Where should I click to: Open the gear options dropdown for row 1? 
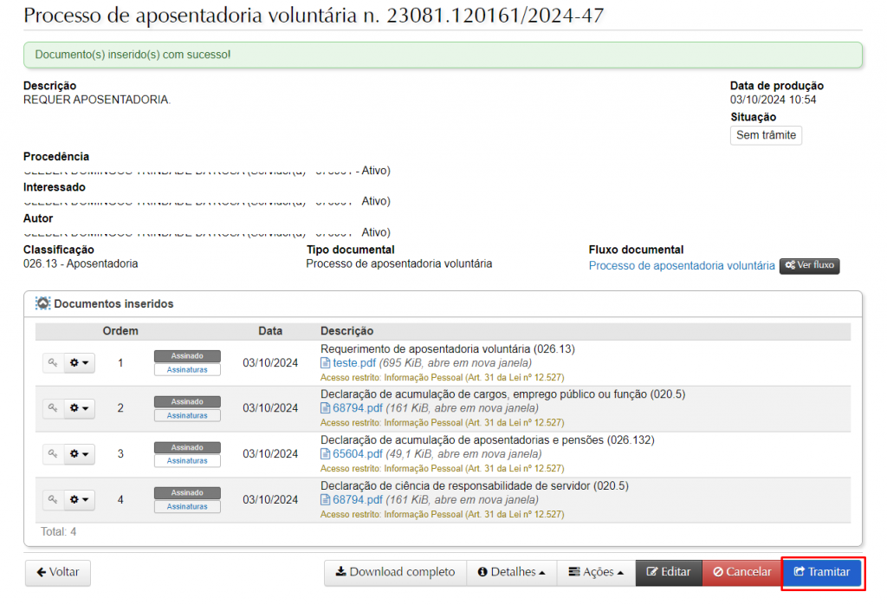80,363
